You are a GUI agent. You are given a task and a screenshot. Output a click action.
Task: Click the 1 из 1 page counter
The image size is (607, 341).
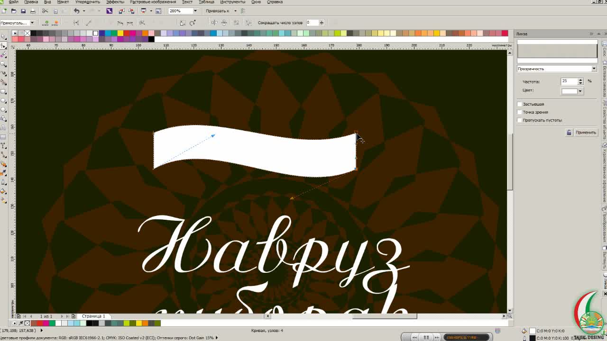pos(46,316)
